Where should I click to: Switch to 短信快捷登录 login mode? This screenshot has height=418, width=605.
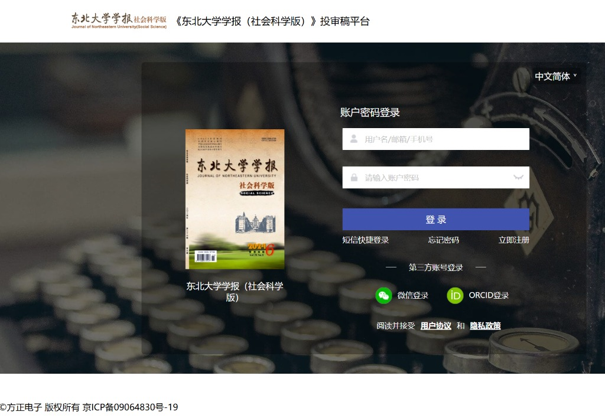click(x=365, y=240)
